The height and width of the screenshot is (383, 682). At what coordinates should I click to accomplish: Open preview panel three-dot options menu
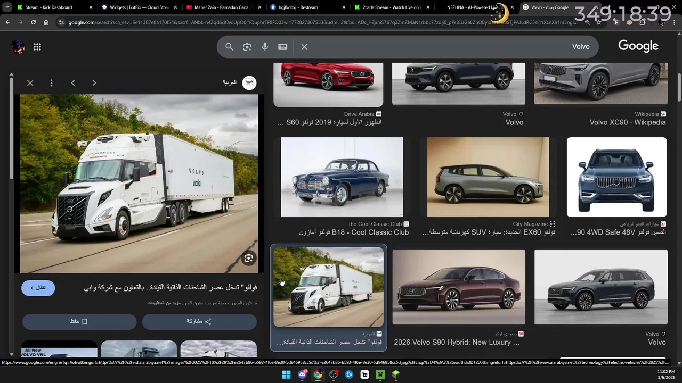[51, 83]
